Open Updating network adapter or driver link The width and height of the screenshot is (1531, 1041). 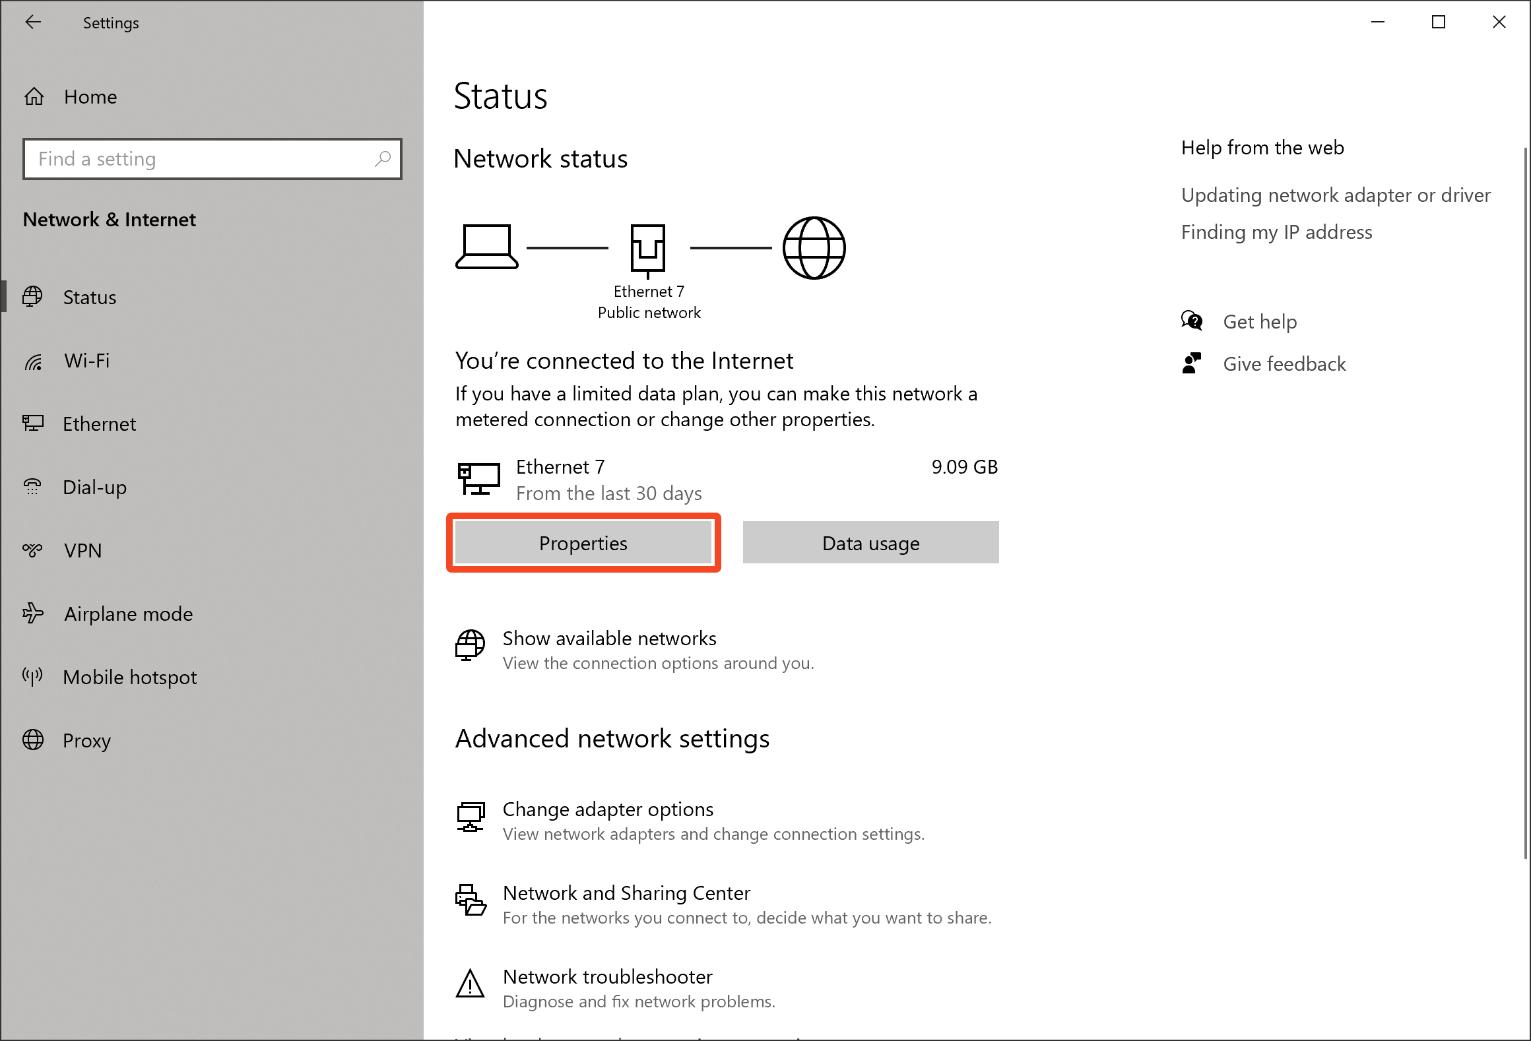click(1336, 195)
